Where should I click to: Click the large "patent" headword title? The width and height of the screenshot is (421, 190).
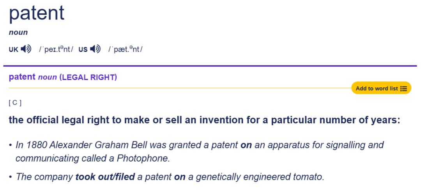coord(37,14)
